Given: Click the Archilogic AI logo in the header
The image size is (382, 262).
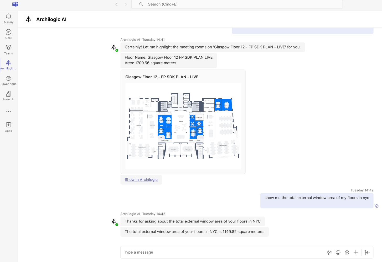Looking at the screenshot, I should pyautogui.click(x=28, y=19).
